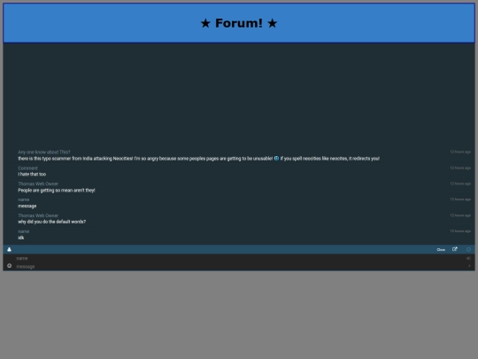Click timestamp on the 'I hate that too' post
The width and height of the screenshot is (478, 359).
click(460, 168)
